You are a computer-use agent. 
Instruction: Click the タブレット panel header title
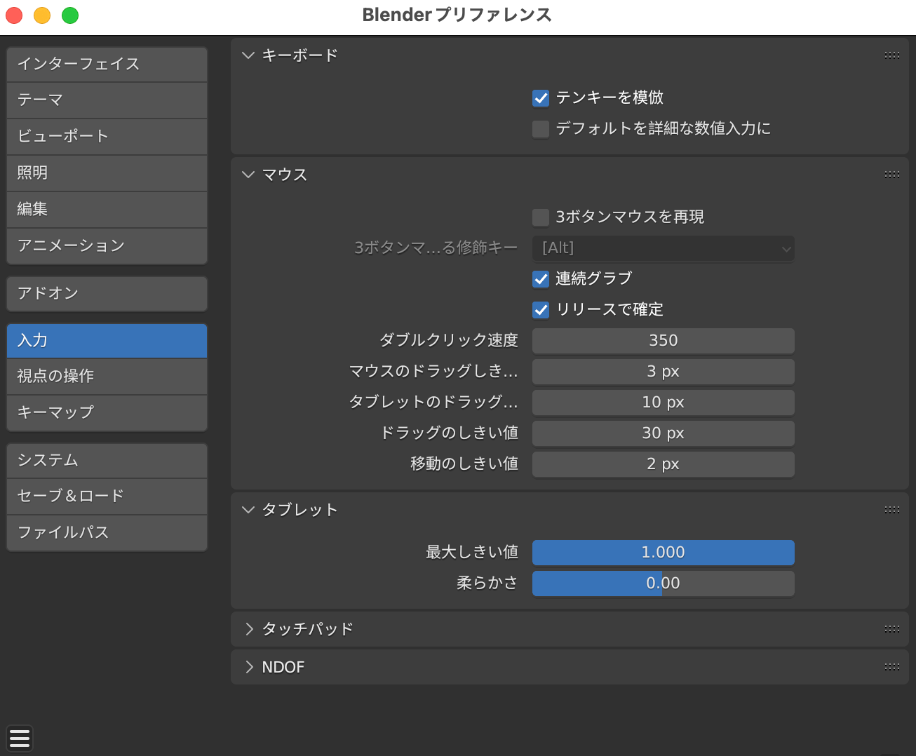[x=300, y=510]
